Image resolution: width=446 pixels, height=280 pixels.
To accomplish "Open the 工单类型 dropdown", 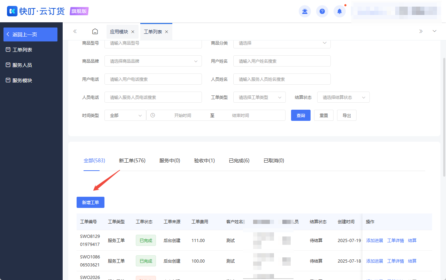I will point(259,97).
